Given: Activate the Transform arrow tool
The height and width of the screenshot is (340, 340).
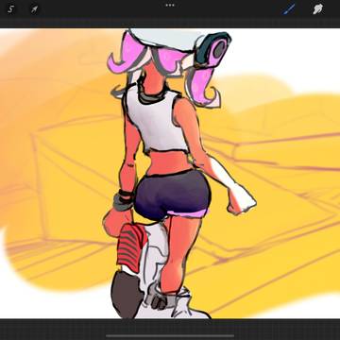Looking at the screenshot, I should [x=34, y=9].
